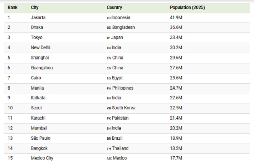Click the TH country code beside Thailand
The width and height of the screenshot is (254, 163).
pyautogui.click(x=109, y=149)
